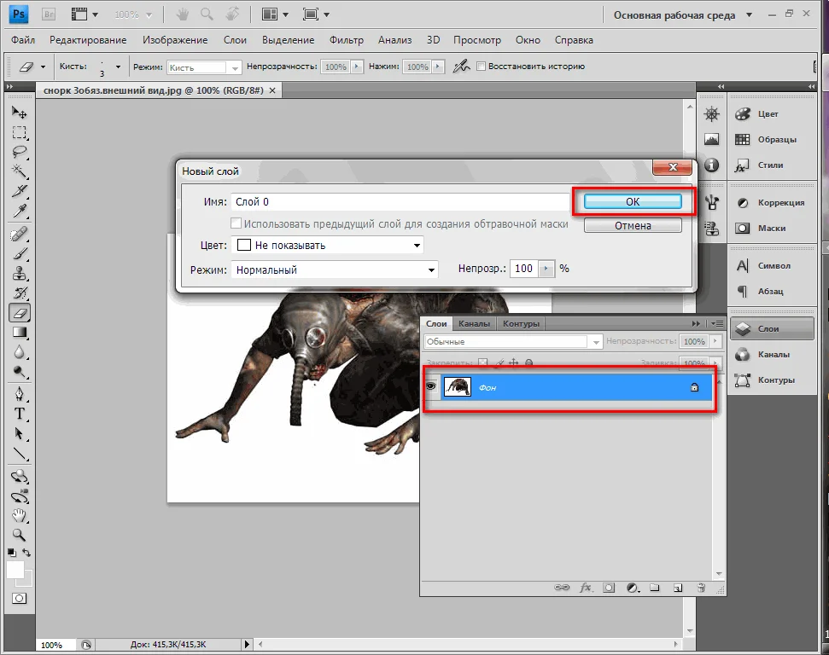The image size is (829, 655).
Task: Toggle clipping mask checkbox in dialog
Action: pos(236,223)
